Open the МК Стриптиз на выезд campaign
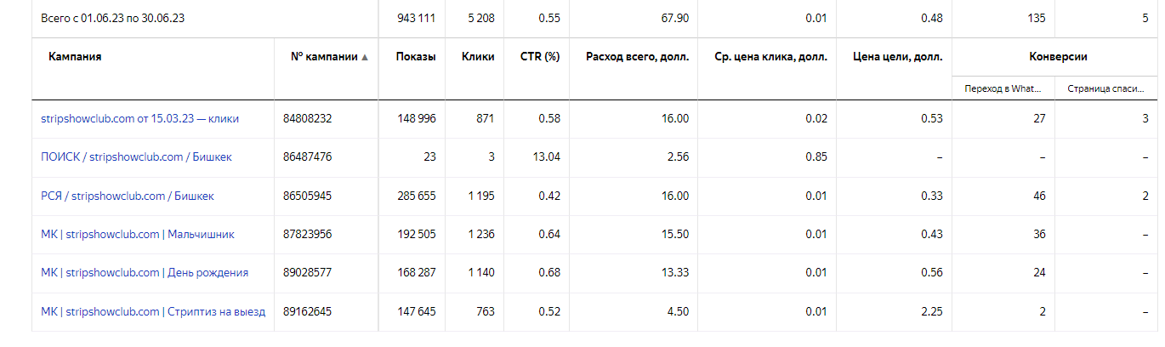The width and height of the screenshot is (1165, 347). tap(153, 312)
